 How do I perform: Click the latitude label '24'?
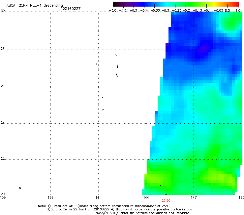3,123
